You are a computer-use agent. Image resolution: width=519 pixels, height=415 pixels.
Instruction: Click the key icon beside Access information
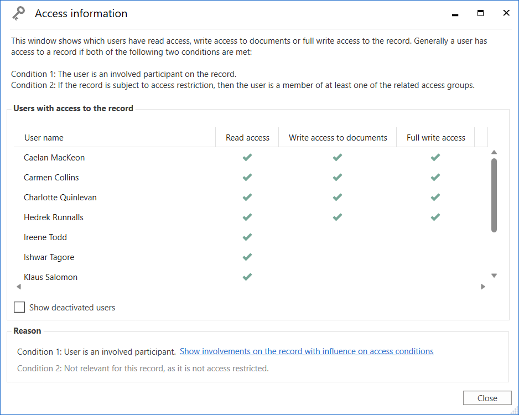point(19,14)
